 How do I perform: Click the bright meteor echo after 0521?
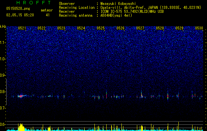21,96
